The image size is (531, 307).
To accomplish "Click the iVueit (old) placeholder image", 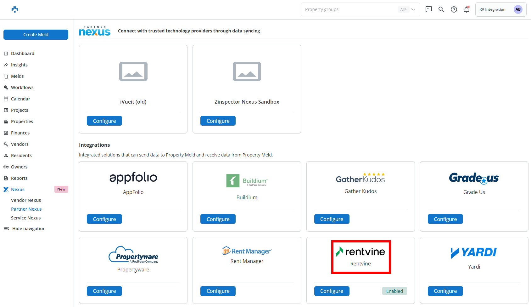I will (x=133, y=71).
